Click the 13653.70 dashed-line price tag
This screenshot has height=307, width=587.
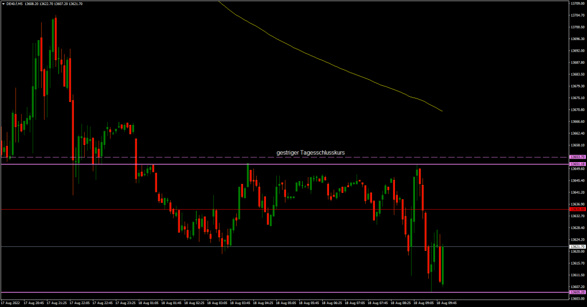[577, 157]
